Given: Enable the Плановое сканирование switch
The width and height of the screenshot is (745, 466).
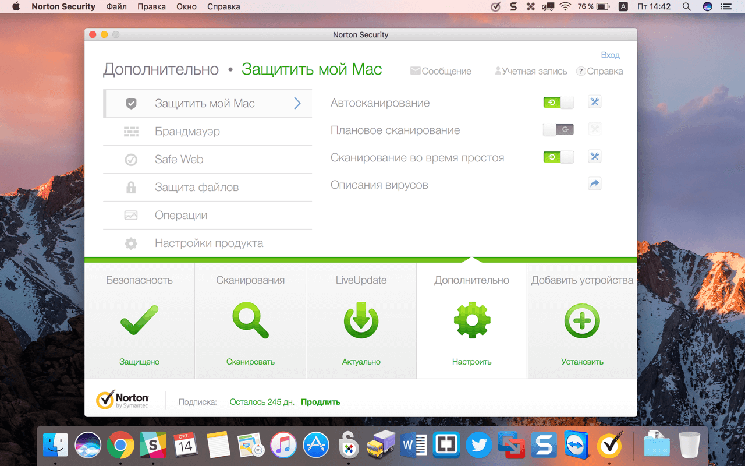Looking at the screenshot, I should pos(558,129).
